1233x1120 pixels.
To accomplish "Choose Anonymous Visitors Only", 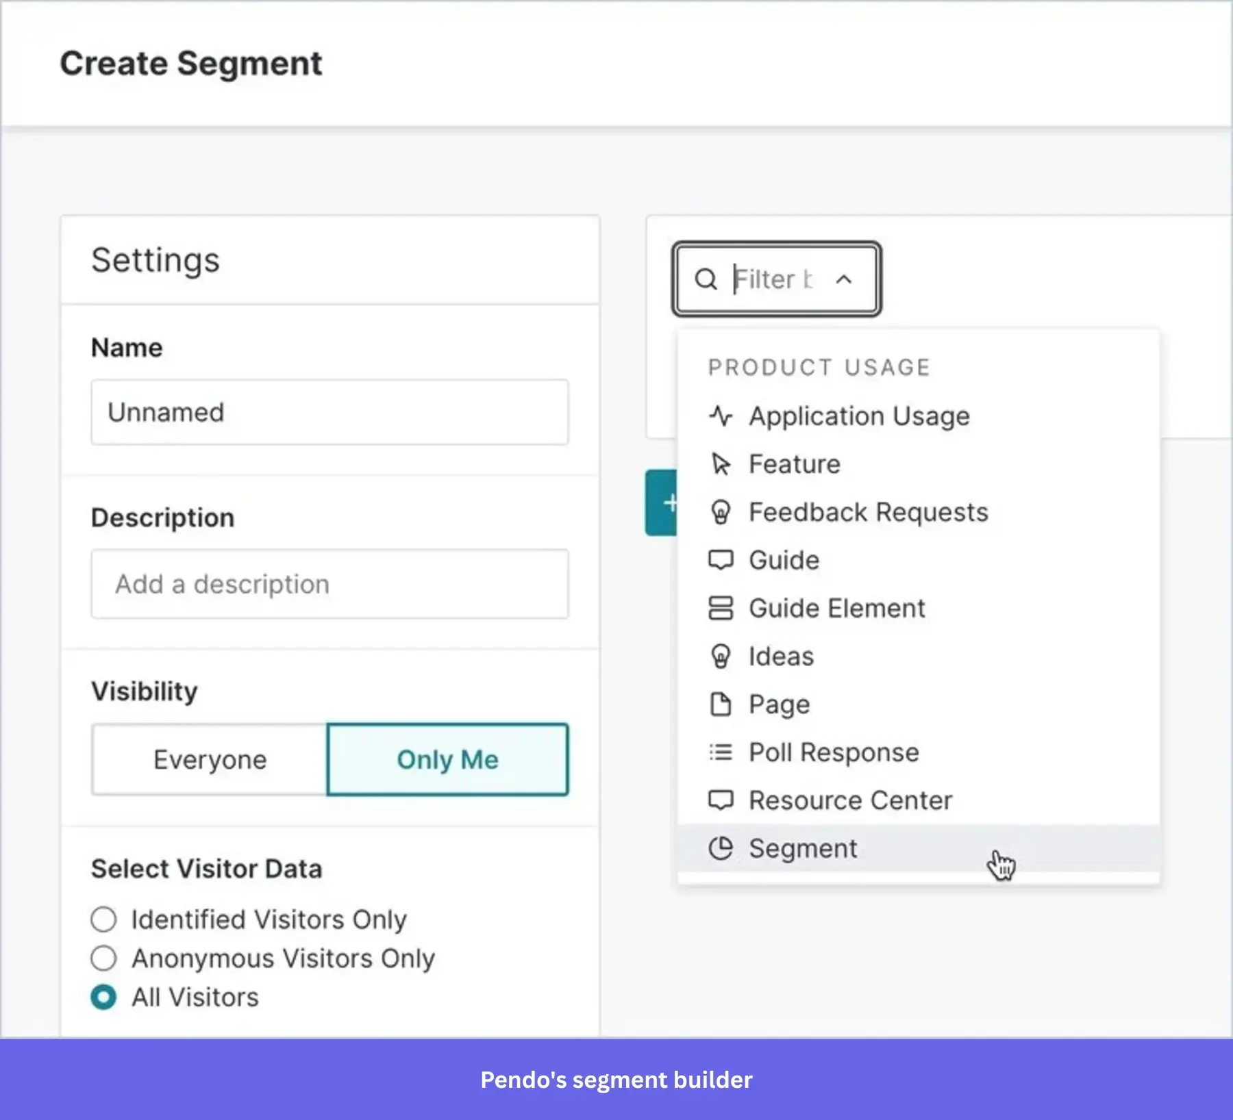I will pos(103,958).
